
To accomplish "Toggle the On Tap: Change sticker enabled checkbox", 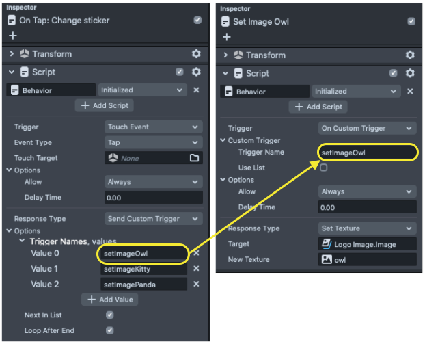I will (197, 20).
